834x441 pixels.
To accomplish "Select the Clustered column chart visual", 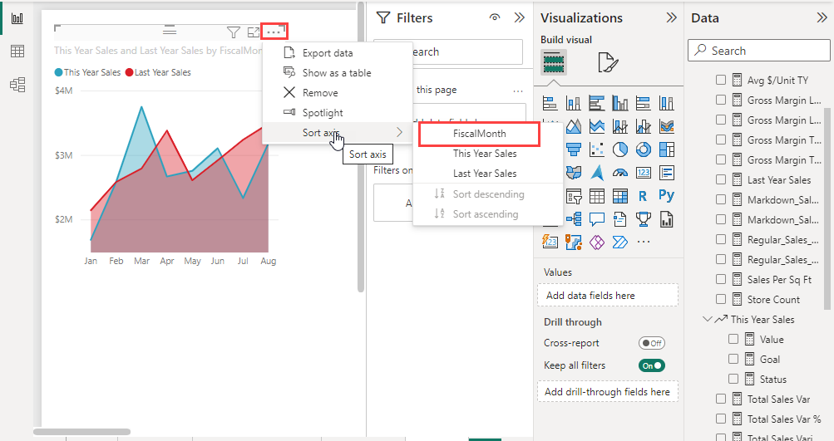I will coord(620,102).
